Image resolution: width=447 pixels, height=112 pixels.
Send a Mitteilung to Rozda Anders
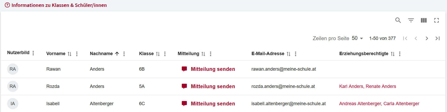coord(213,86)
